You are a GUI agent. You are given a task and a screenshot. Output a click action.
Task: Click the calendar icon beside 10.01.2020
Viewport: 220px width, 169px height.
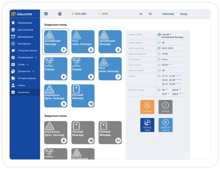tap(73, 14)
